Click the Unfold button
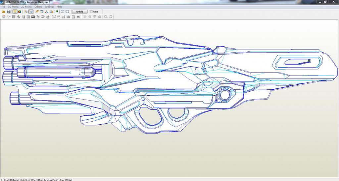 tap(79, 12)
